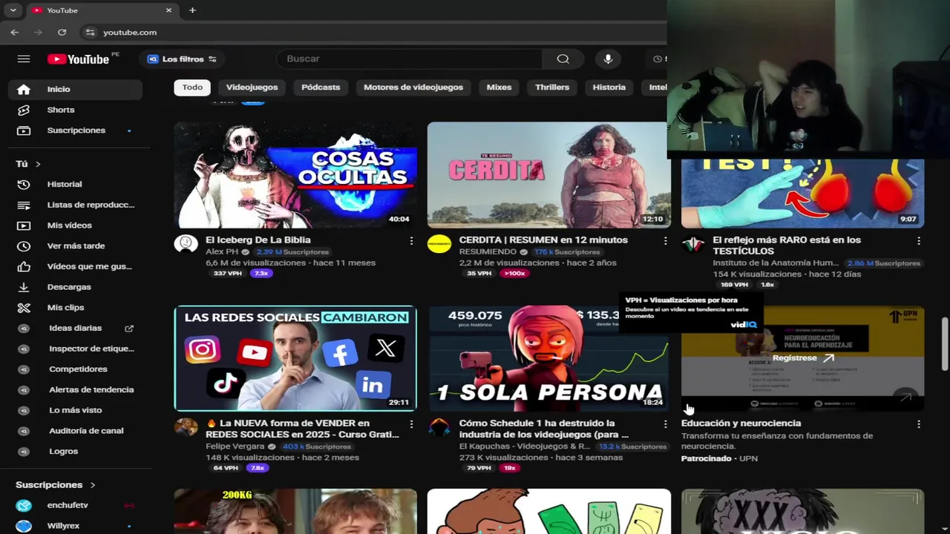The height and width of the screenshot is (534, 950).
Task: Click 7.3x badge under Biblia video
Action: click(x=261, y=274)
